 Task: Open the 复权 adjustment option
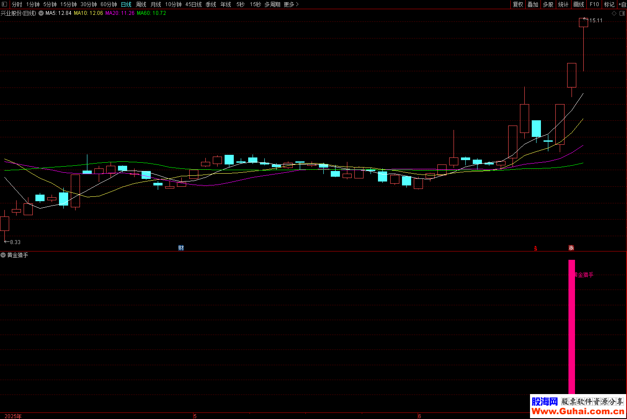(518, 4)
